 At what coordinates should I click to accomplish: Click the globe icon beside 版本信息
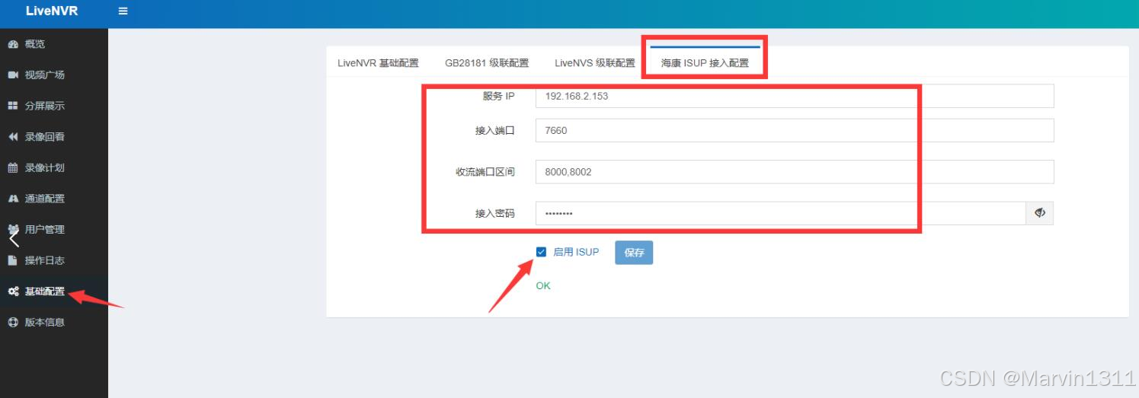coord(13,322)
